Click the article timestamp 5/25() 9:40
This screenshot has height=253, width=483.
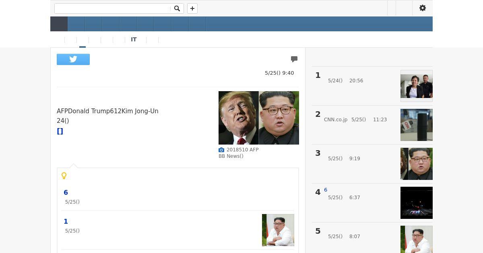click(279, 73)
